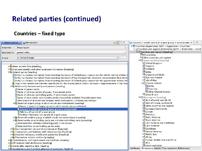Image resolution: width=202 pixels, height=151 pixels.
Task: Select Name of most senior parent entity row
Action: click(59, 98)
